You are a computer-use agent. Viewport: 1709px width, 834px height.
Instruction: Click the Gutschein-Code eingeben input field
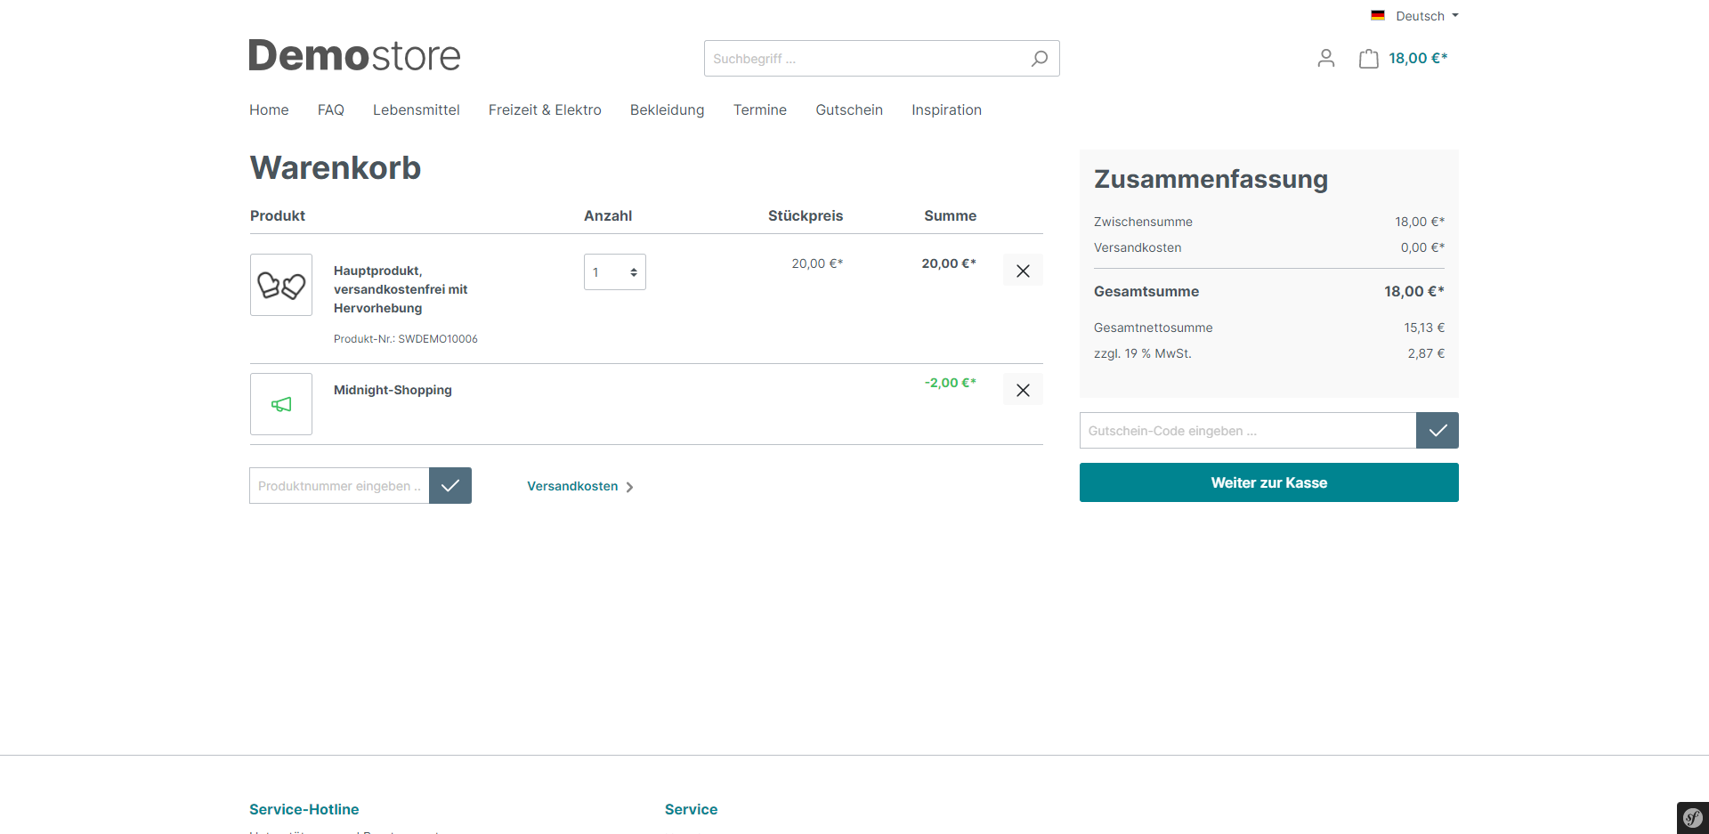point(1247,431)
